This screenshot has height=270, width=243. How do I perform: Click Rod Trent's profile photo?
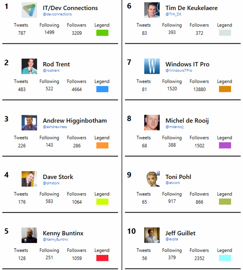click(x=29, y=66)
